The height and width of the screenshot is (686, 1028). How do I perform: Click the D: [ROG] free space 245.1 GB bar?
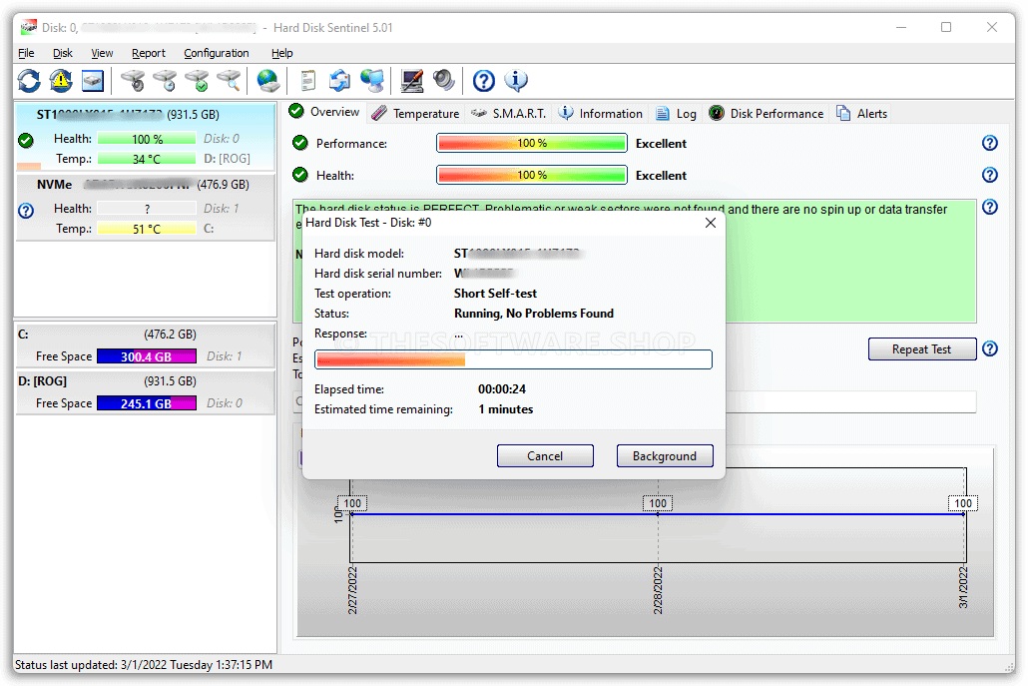pyautogui.click(x=146, y=404)
